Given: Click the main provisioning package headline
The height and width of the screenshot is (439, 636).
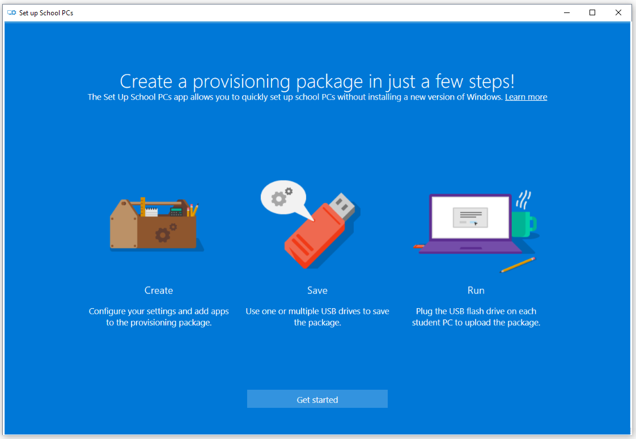Looking at the screenshot, I should click(317, 82).
